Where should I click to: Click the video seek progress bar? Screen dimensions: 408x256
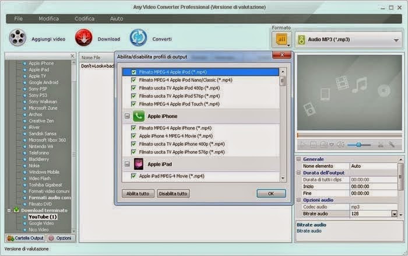tap(350, 135)
